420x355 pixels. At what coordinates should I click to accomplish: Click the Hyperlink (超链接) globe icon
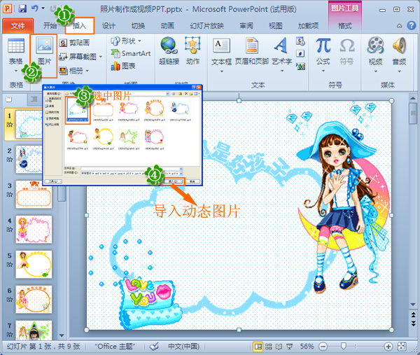(x=169, y=45)
